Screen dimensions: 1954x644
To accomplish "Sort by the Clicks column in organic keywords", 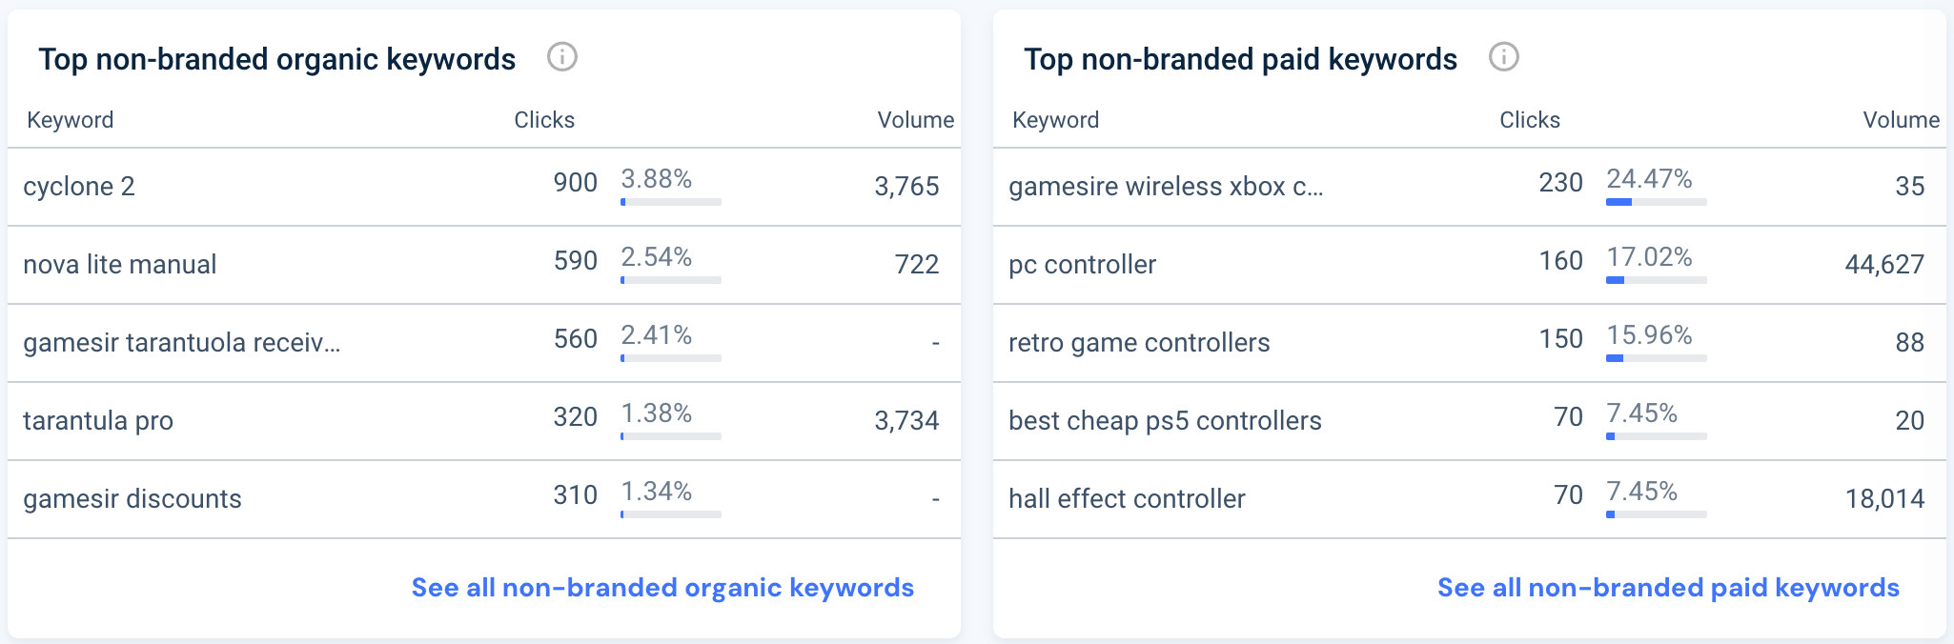I will 542,119.
